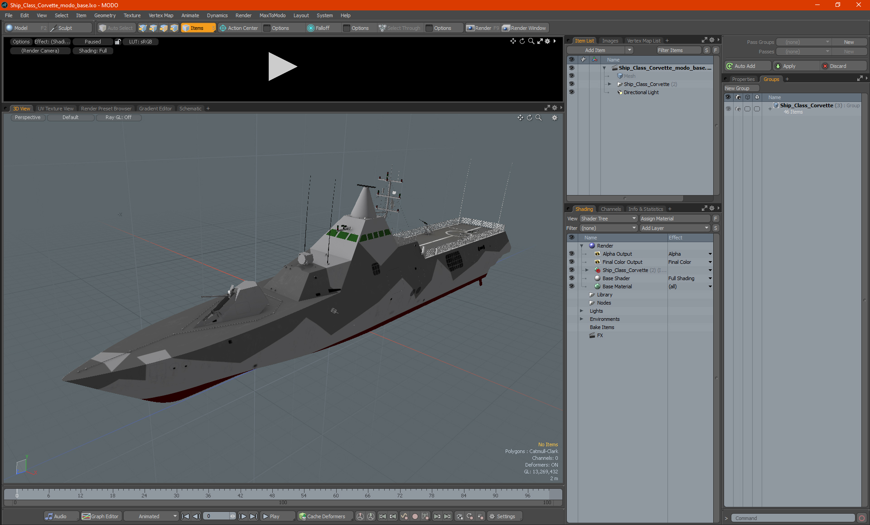Open the Add Layer dropdown
The height and width of the screenshot is (525, 870).
coord(675,228)
